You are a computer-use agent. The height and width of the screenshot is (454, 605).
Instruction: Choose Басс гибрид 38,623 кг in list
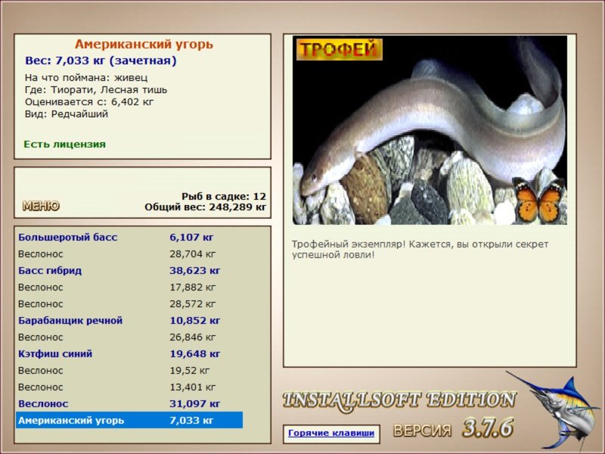(x=129, y=270)
